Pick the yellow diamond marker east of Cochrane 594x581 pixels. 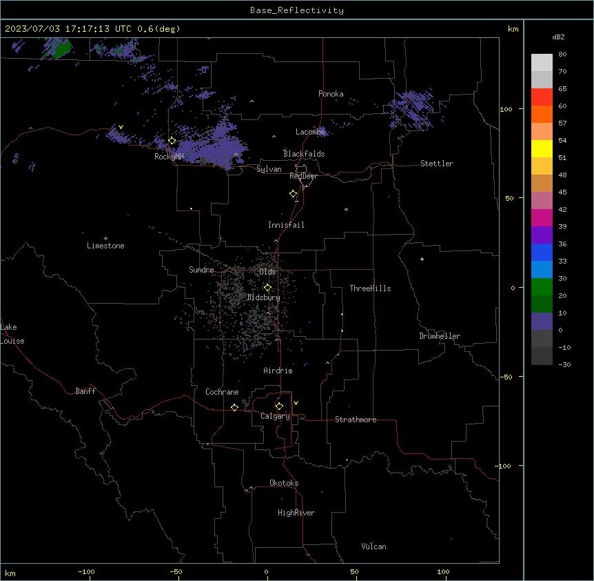(x=234, y=407)
